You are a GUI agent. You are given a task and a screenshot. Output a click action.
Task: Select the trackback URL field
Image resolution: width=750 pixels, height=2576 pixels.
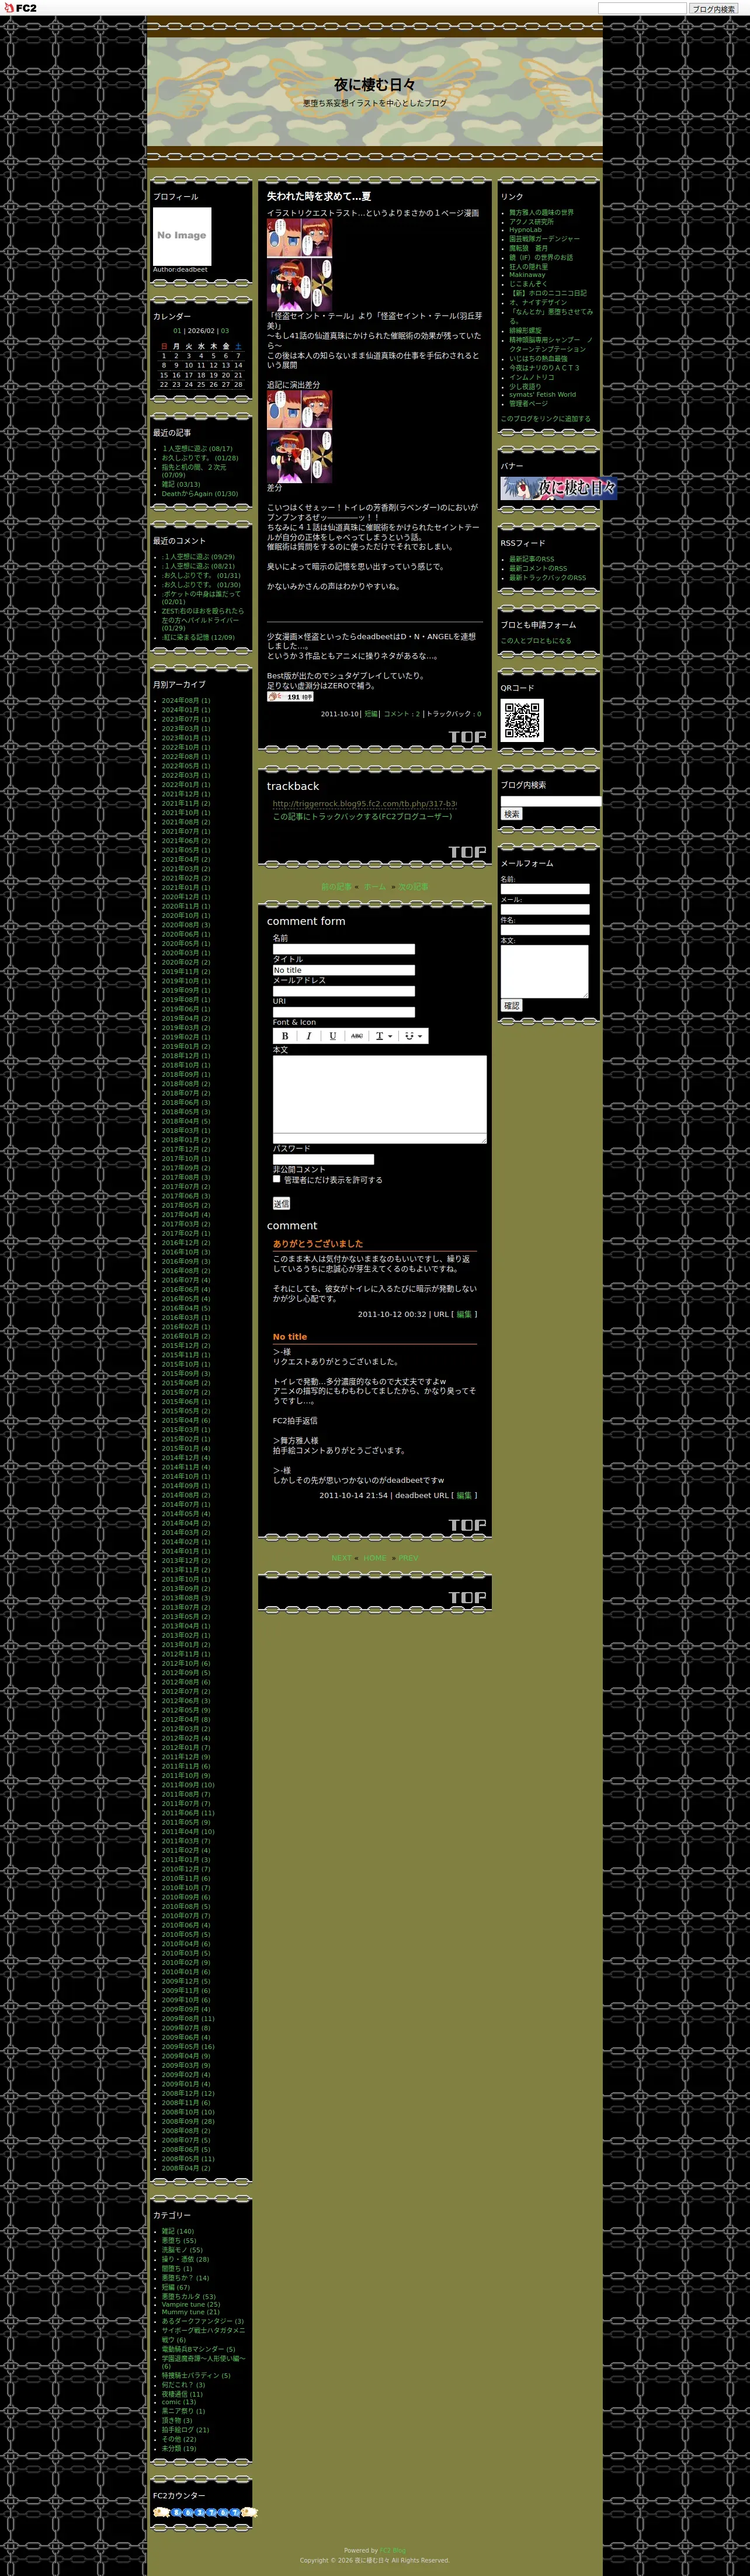point(365,804)
